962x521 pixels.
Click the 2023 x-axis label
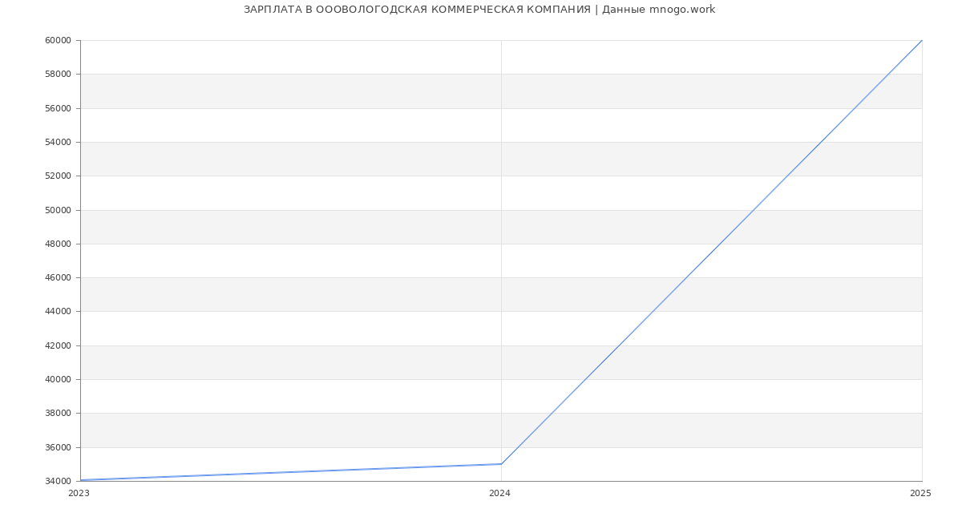[x=79, y=494]
